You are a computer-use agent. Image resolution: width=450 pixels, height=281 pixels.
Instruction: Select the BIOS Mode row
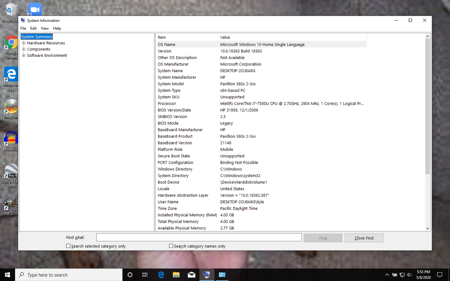[262, 123]
